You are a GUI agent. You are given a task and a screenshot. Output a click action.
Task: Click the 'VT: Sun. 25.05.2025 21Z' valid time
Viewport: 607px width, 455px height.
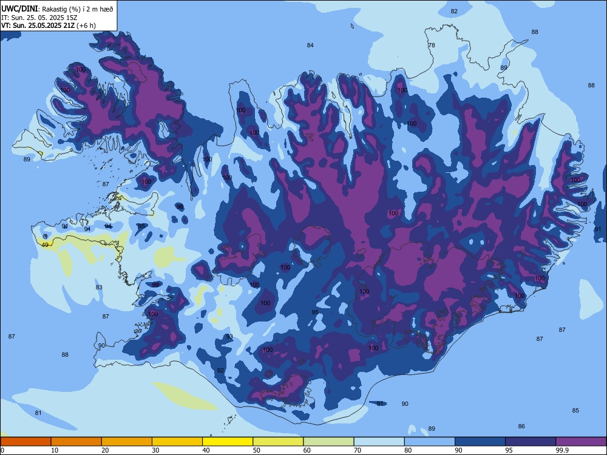38,25
